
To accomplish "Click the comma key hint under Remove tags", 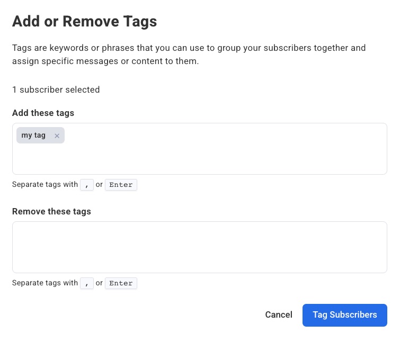I will click(86, 283).
